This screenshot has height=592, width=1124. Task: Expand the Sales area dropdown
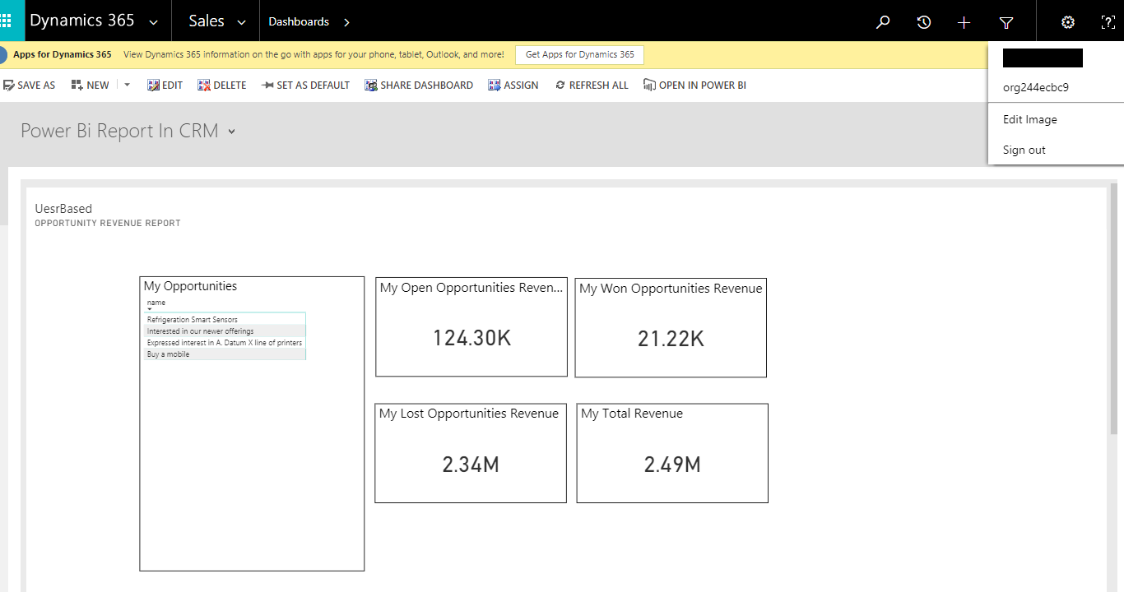(241, 22)
